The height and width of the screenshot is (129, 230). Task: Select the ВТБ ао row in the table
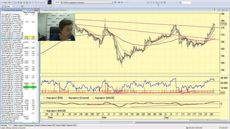(x=19, y=42)
